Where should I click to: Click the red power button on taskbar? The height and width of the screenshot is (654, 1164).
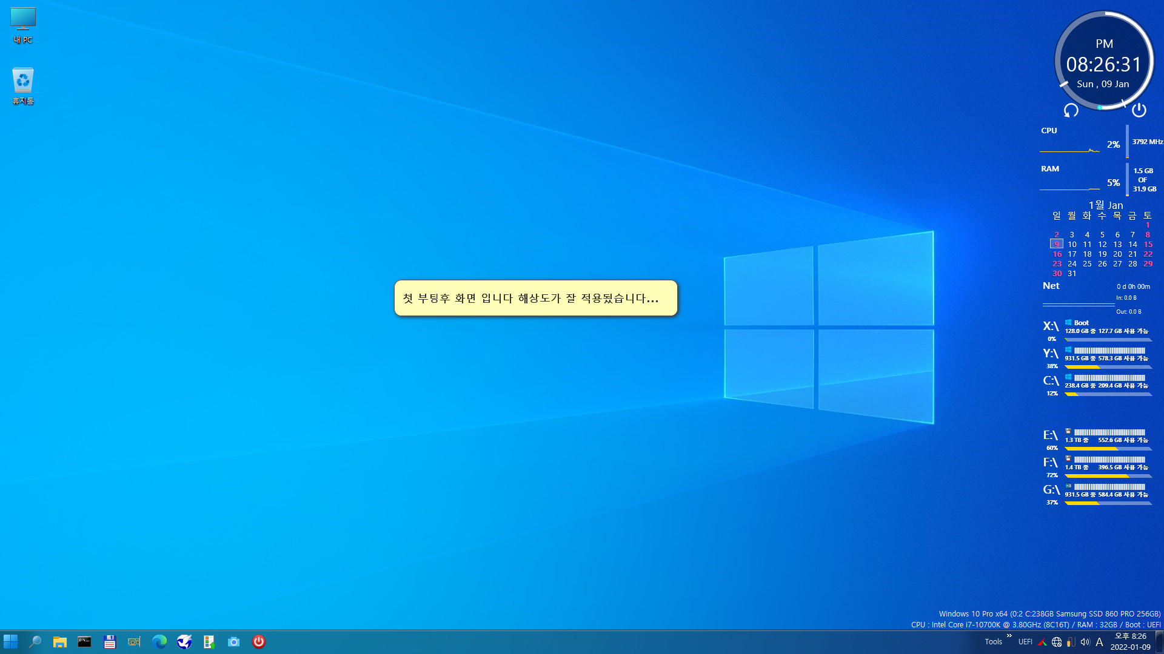pyautogui.click(x=259, y=641)
